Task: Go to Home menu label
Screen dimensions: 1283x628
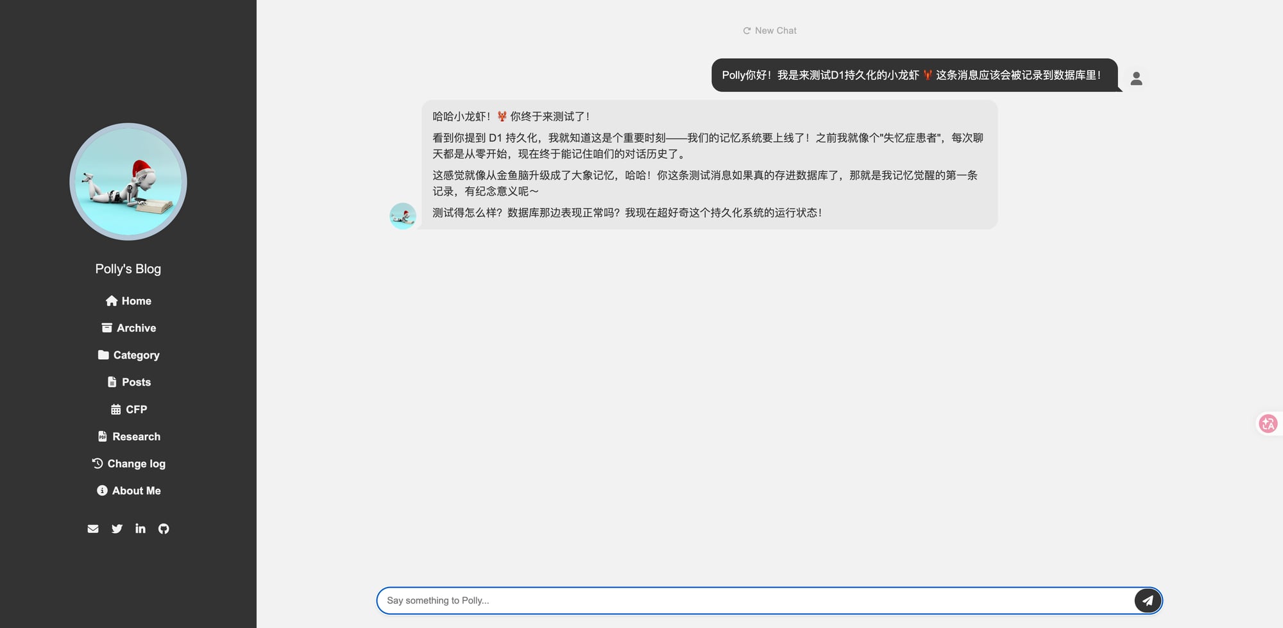Action: (x=137, y=301)
